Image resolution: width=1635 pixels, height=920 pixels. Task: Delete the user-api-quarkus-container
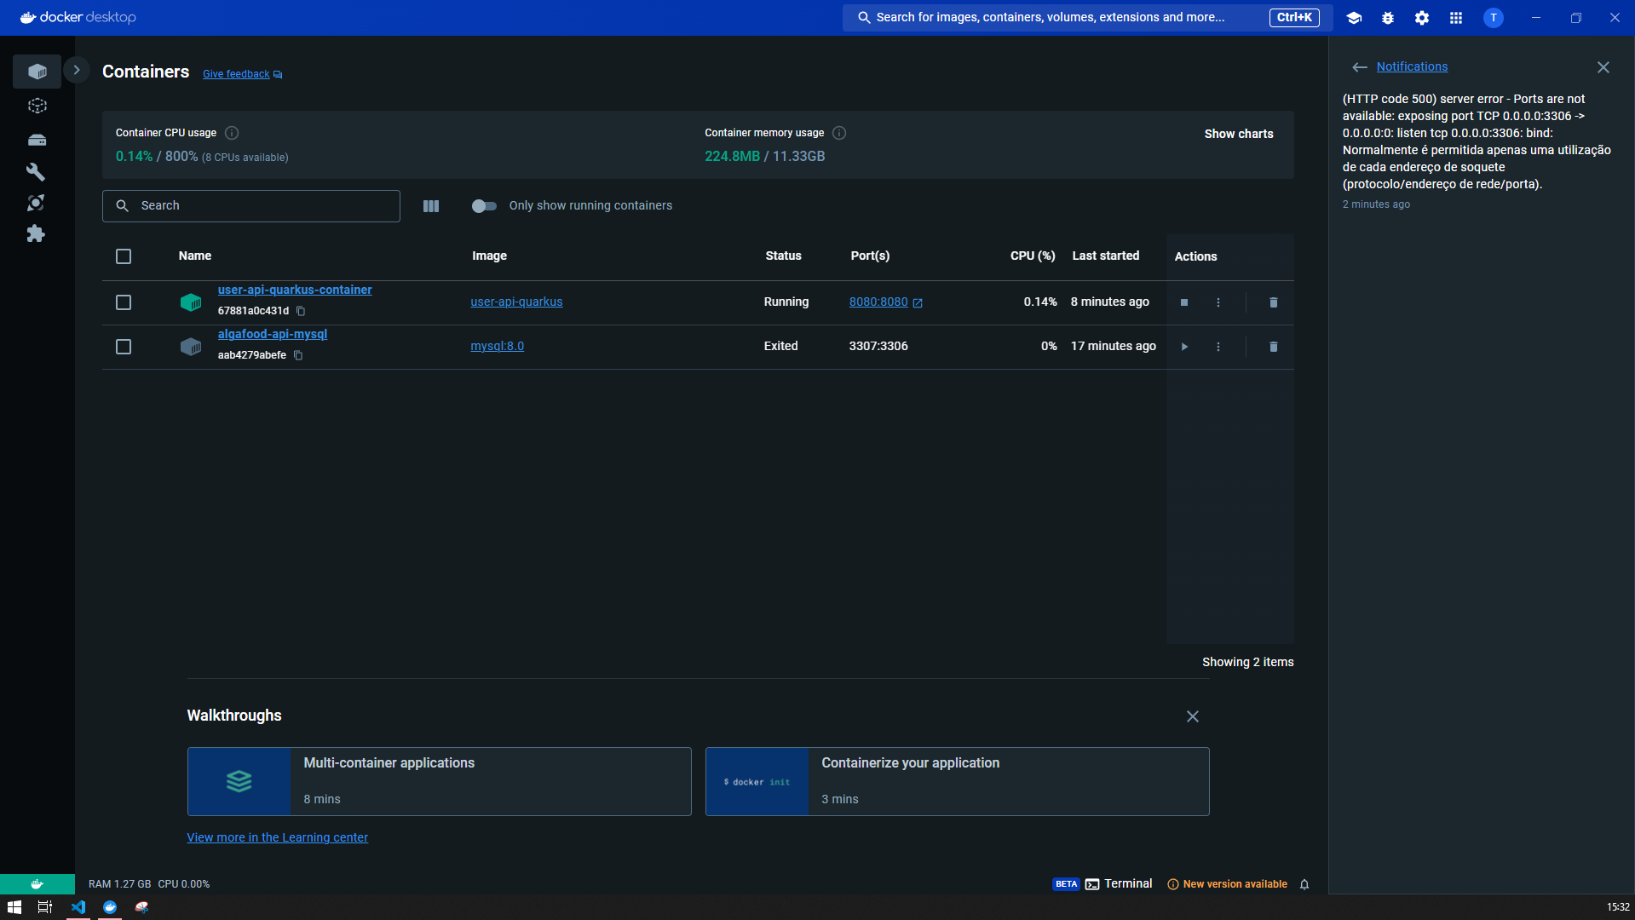click(x=1274, y=302)
